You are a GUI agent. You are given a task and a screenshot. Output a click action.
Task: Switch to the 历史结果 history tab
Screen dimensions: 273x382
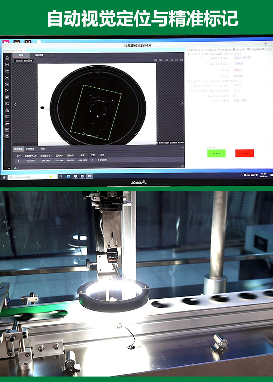(x=30, y=148)
